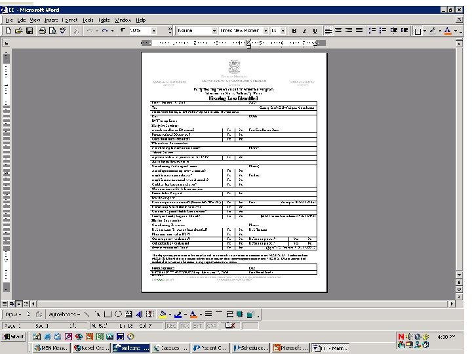Apply font color A in formatting toolbar

click(448, 30)
